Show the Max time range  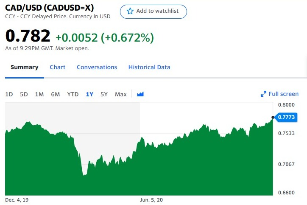coord(121,94)
